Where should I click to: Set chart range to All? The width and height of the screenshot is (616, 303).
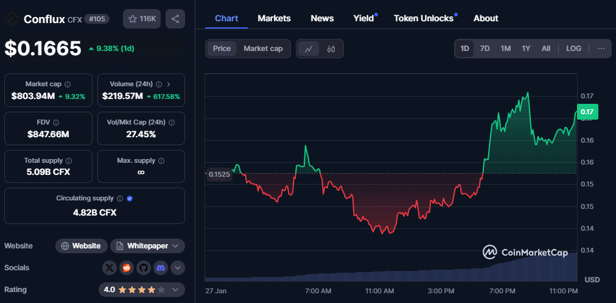(x=546, y=49)
